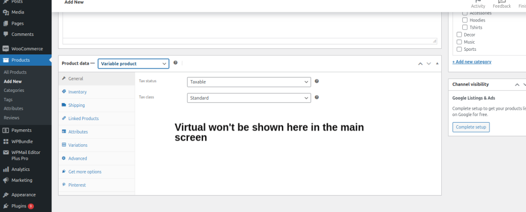Switch to the Attributes tab
526x212 pixels.
(97, 132)
